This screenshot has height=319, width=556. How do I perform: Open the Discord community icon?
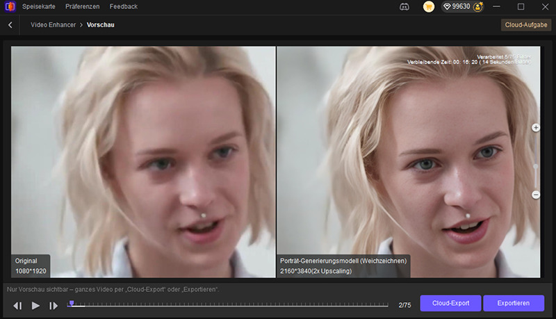[404, 7]
